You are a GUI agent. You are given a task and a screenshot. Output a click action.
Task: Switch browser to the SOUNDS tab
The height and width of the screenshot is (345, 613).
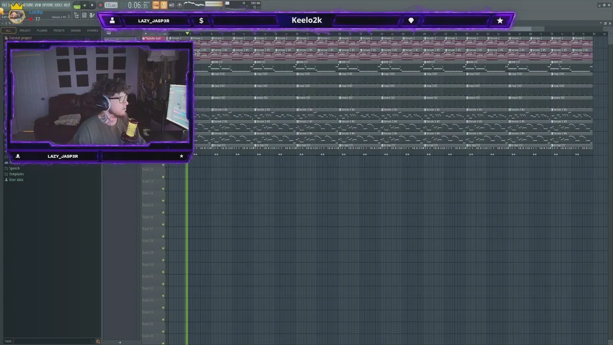[x=76, y=30]
